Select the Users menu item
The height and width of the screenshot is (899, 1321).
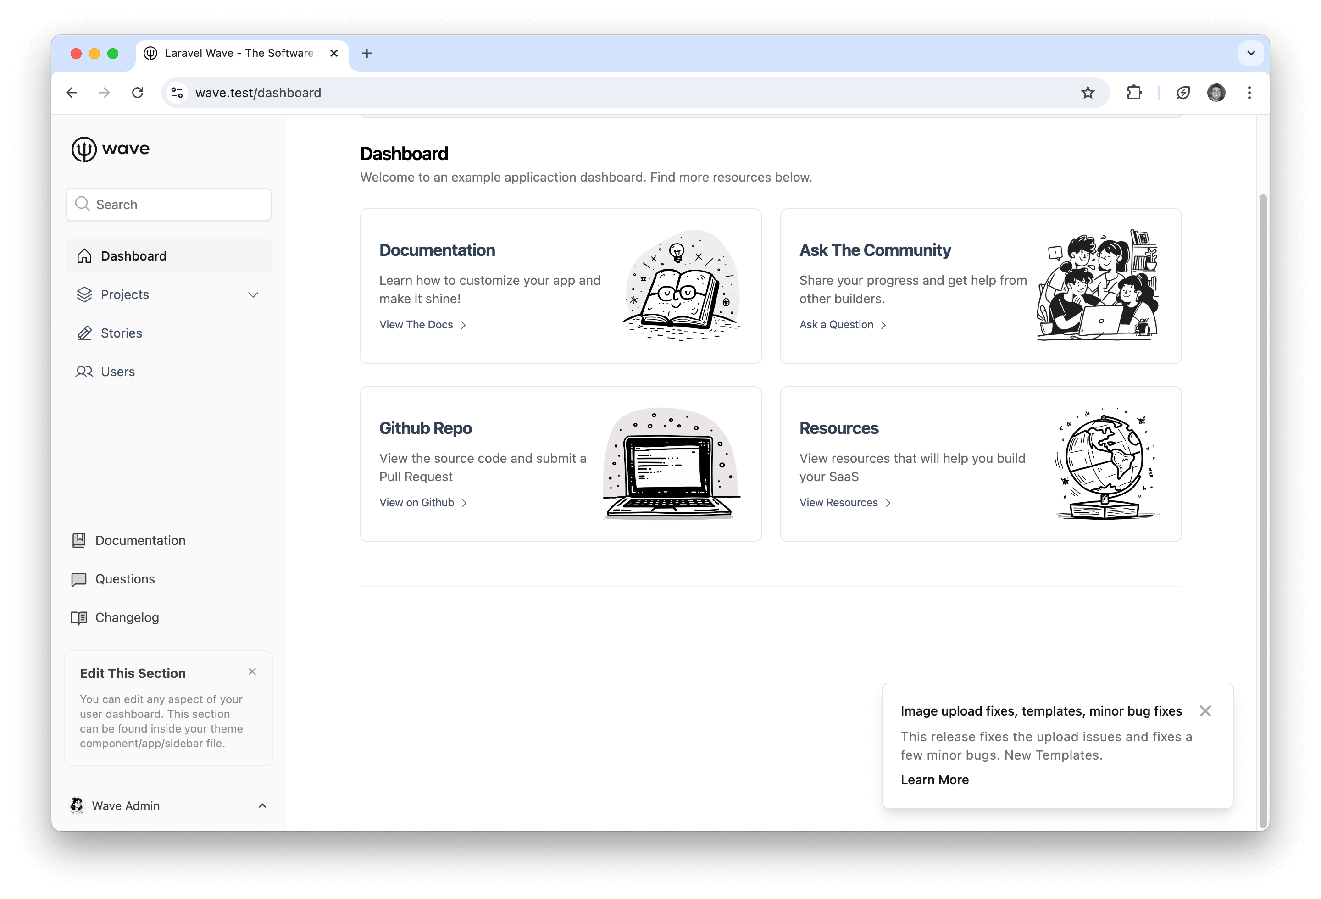117,371
